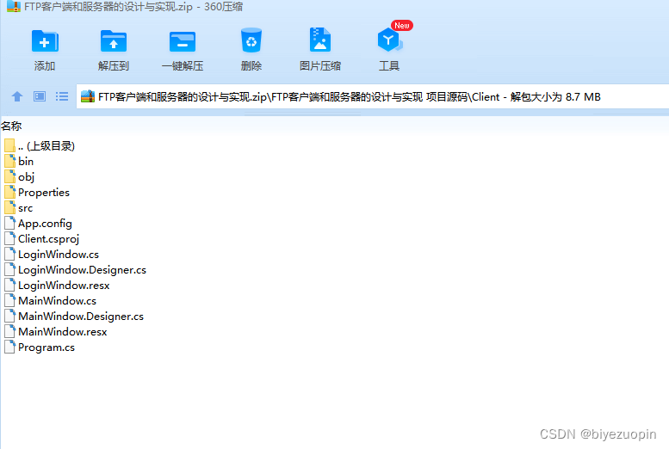
Task: Click the Program.cs file icon
Action: (x=9, y=348)
